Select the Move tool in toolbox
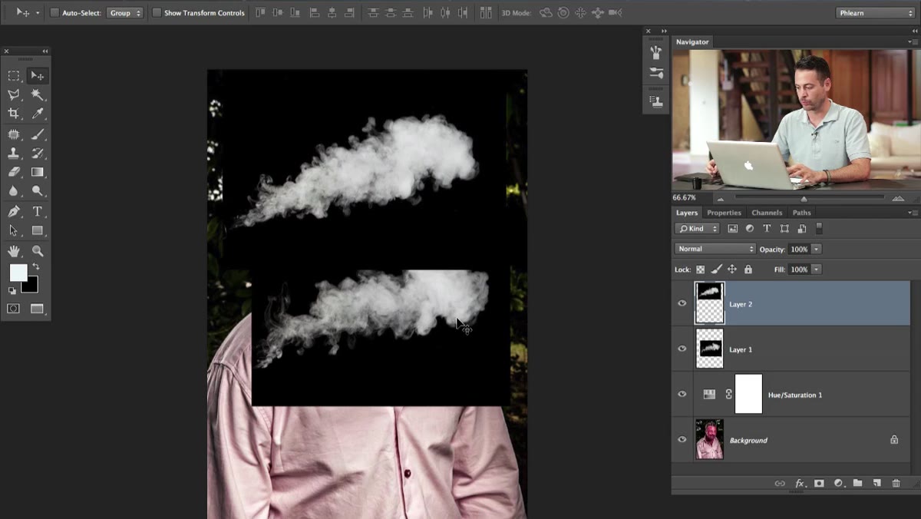 point(37,75)
